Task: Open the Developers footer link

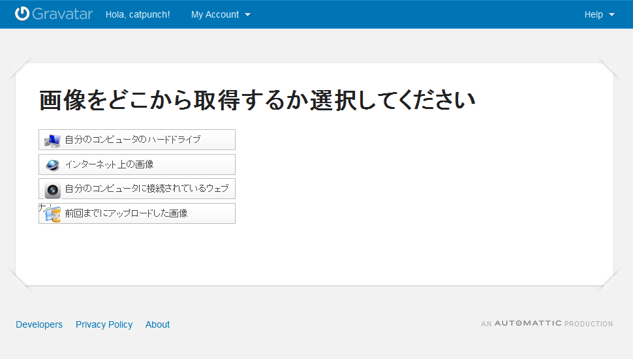Action: click(39, 324)
